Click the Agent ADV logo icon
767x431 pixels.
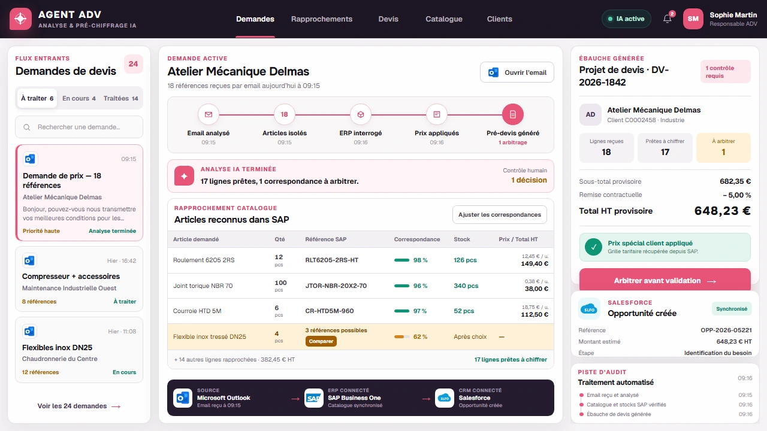point(20,19)
